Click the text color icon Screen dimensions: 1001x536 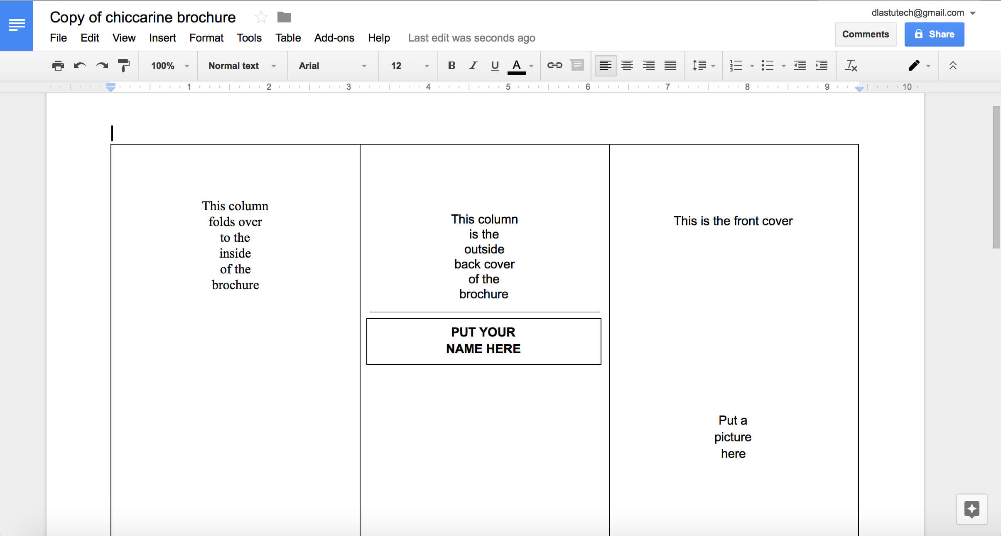tap(517, 65)
